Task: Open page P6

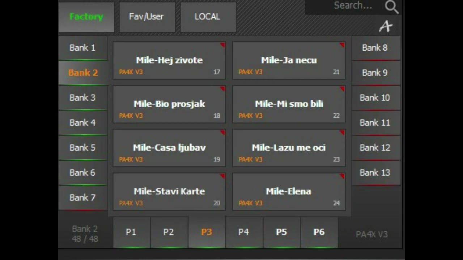Action: coord(320,233)
